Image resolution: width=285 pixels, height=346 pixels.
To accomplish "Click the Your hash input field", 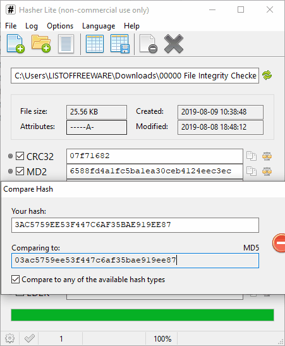I will [135, 225].
